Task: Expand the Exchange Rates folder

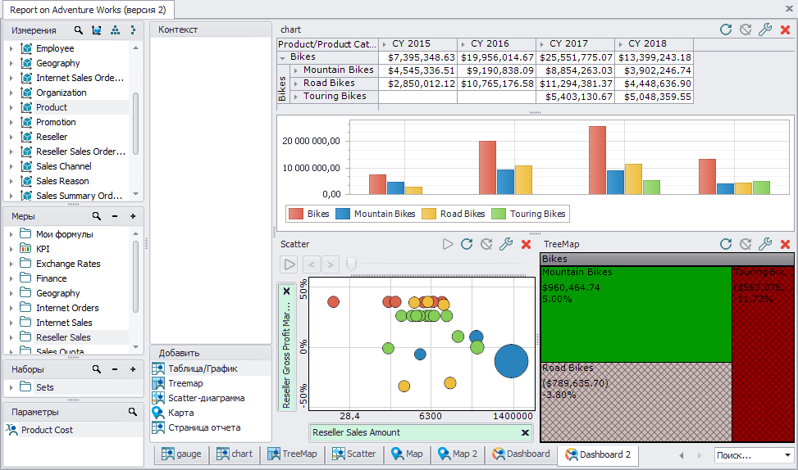Action: point(11,264)
